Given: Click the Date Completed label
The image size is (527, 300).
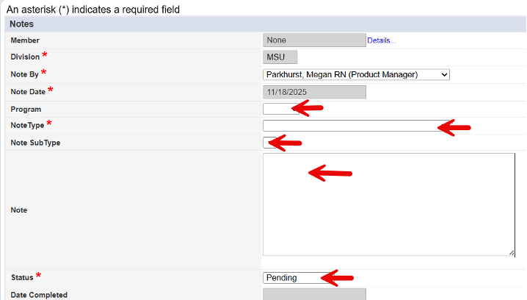Looking at the screenshot, I should click(39, 295).
